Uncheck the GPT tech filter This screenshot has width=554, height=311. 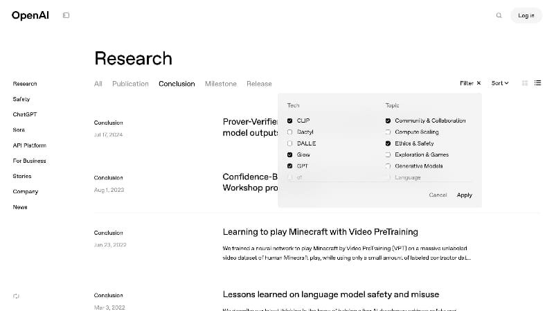tap(289, 166)
